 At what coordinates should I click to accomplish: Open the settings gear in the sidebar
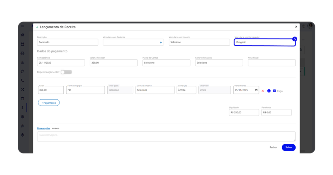(22, 135)
